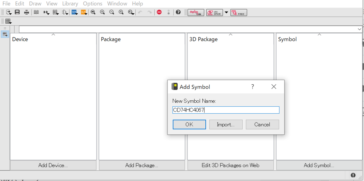Image resolution: width=364 pixels, height=181 pixels.
Task: Click the Undo arrow icon
Action: point(140,12)
